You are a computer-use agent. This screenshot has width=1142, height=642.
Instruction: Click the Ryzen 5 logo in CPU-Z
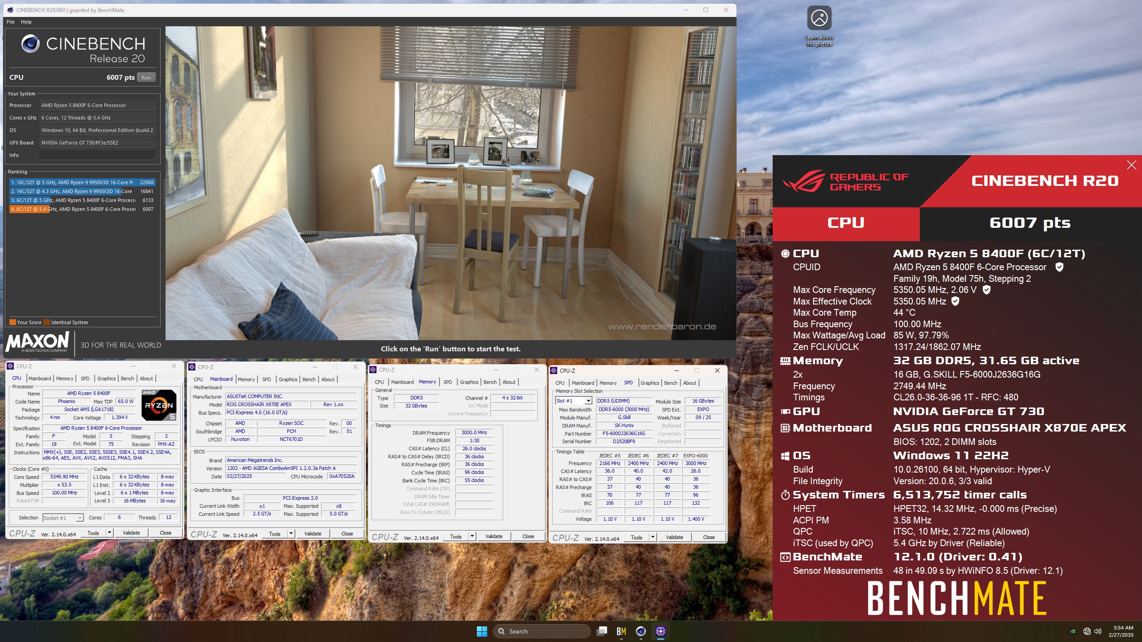[x=159, y=405]
